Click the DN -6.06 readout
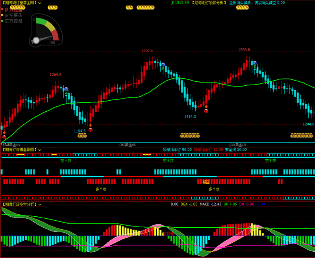Image resolution: width=315 pixels, height=258 pixels. [247, 204]
